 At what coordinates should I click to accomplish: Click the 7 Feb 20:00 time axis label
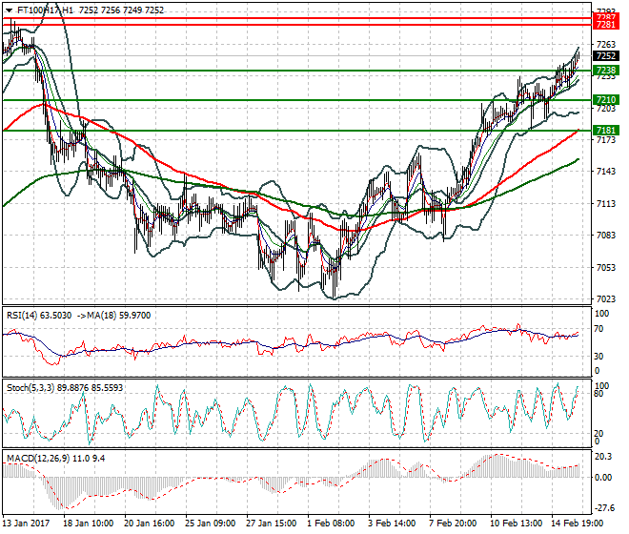(x=453, y=524)
